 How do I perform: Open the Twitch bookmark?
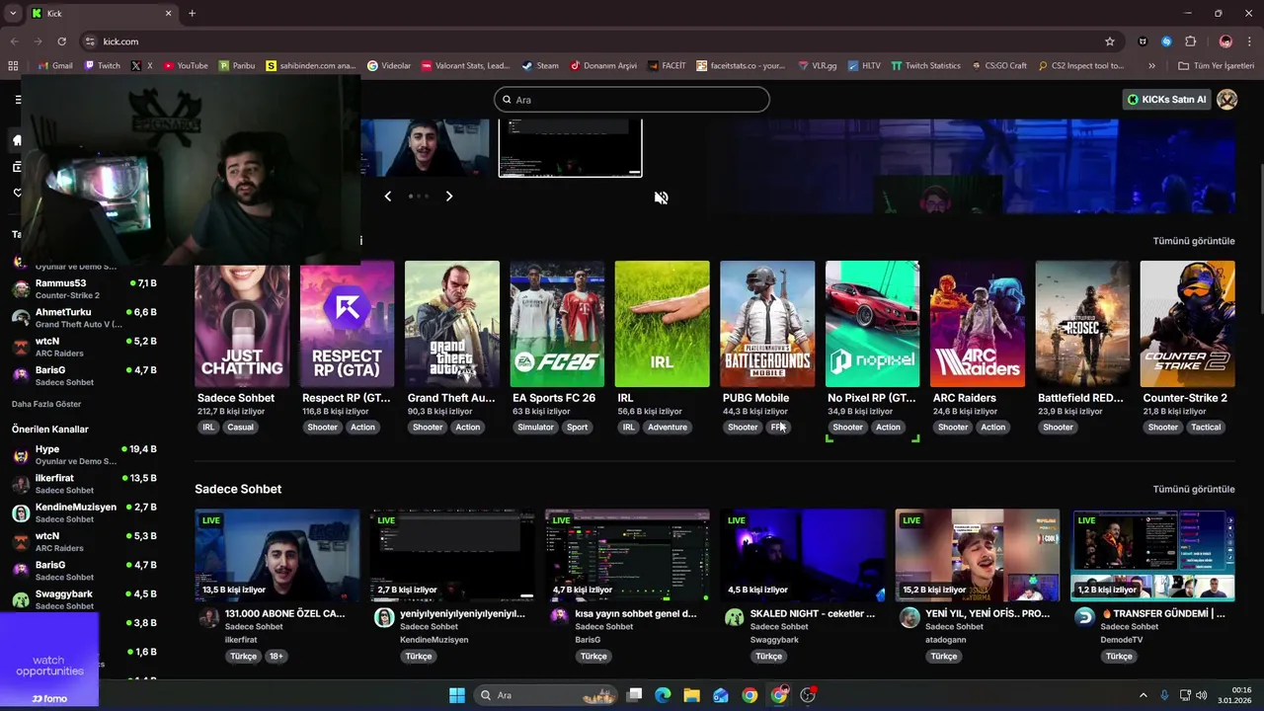pyautogui.click(x=103, y=66)
